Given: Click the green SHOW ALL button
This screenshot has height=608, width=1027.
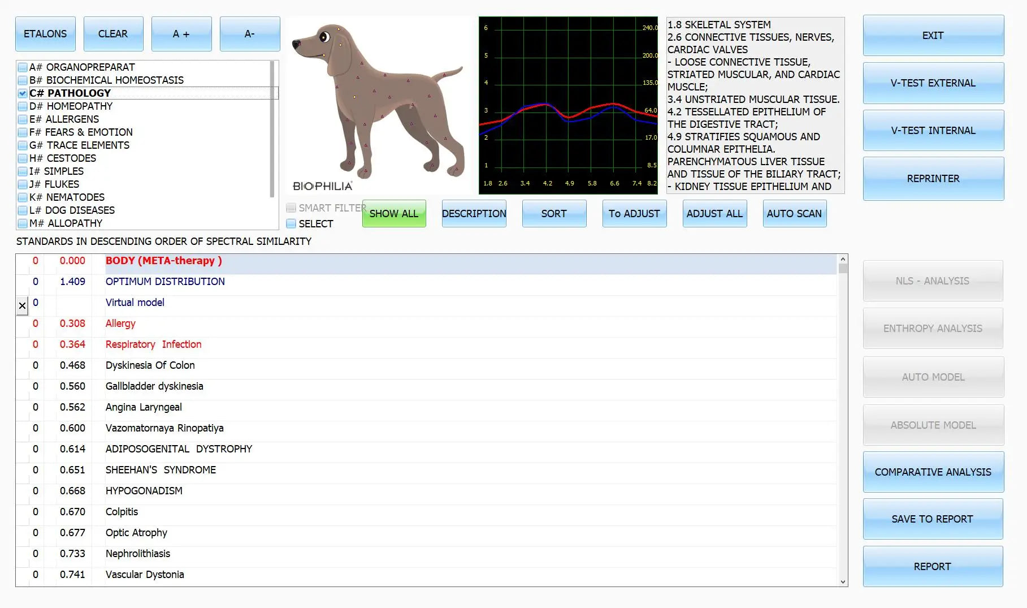Looking at the screenshot, I should (x=393, y=214).
